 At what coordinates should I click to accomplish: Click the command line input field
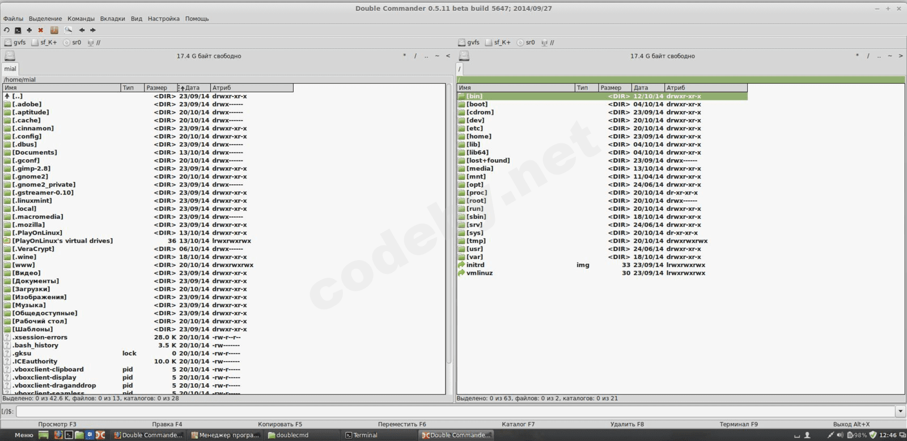tap(453, 412)
